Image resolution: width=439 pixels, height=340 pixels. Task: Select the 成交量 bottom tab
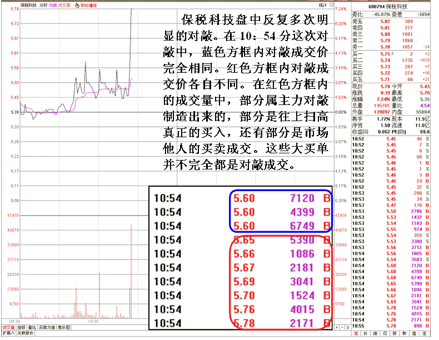[x=8, y=327]
